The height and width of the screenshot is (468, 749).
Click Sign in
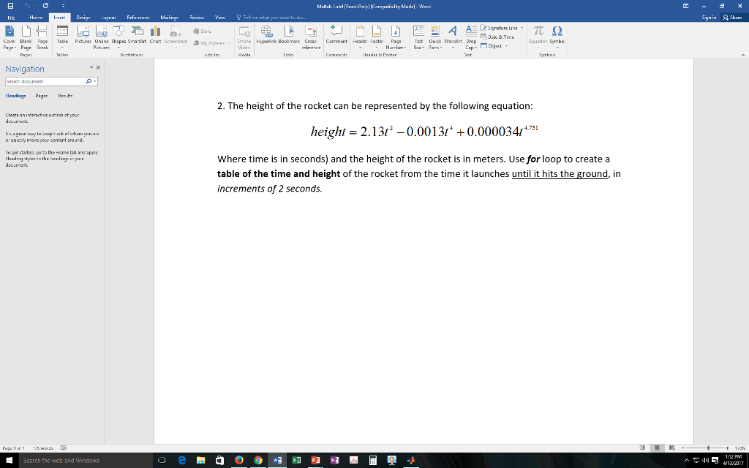coord(709,18)
